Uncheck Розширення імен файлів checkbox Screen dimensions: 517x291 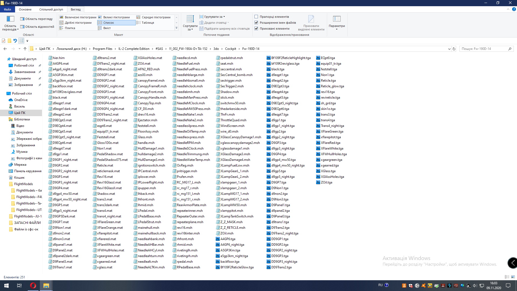pos(256,23)
